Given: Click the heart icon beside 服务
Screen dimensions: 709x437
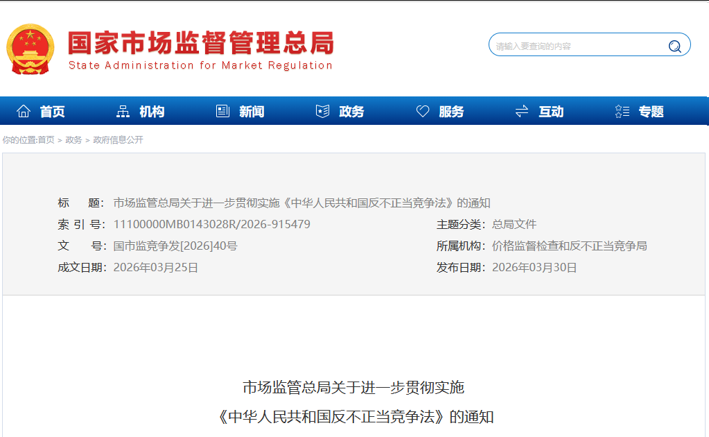Looking at the screenshot, I should (423, 112).
